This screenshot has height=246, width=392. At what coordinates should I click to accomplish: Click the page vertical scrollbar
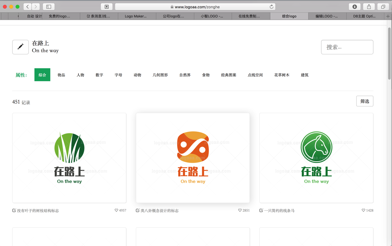[389, 54]
